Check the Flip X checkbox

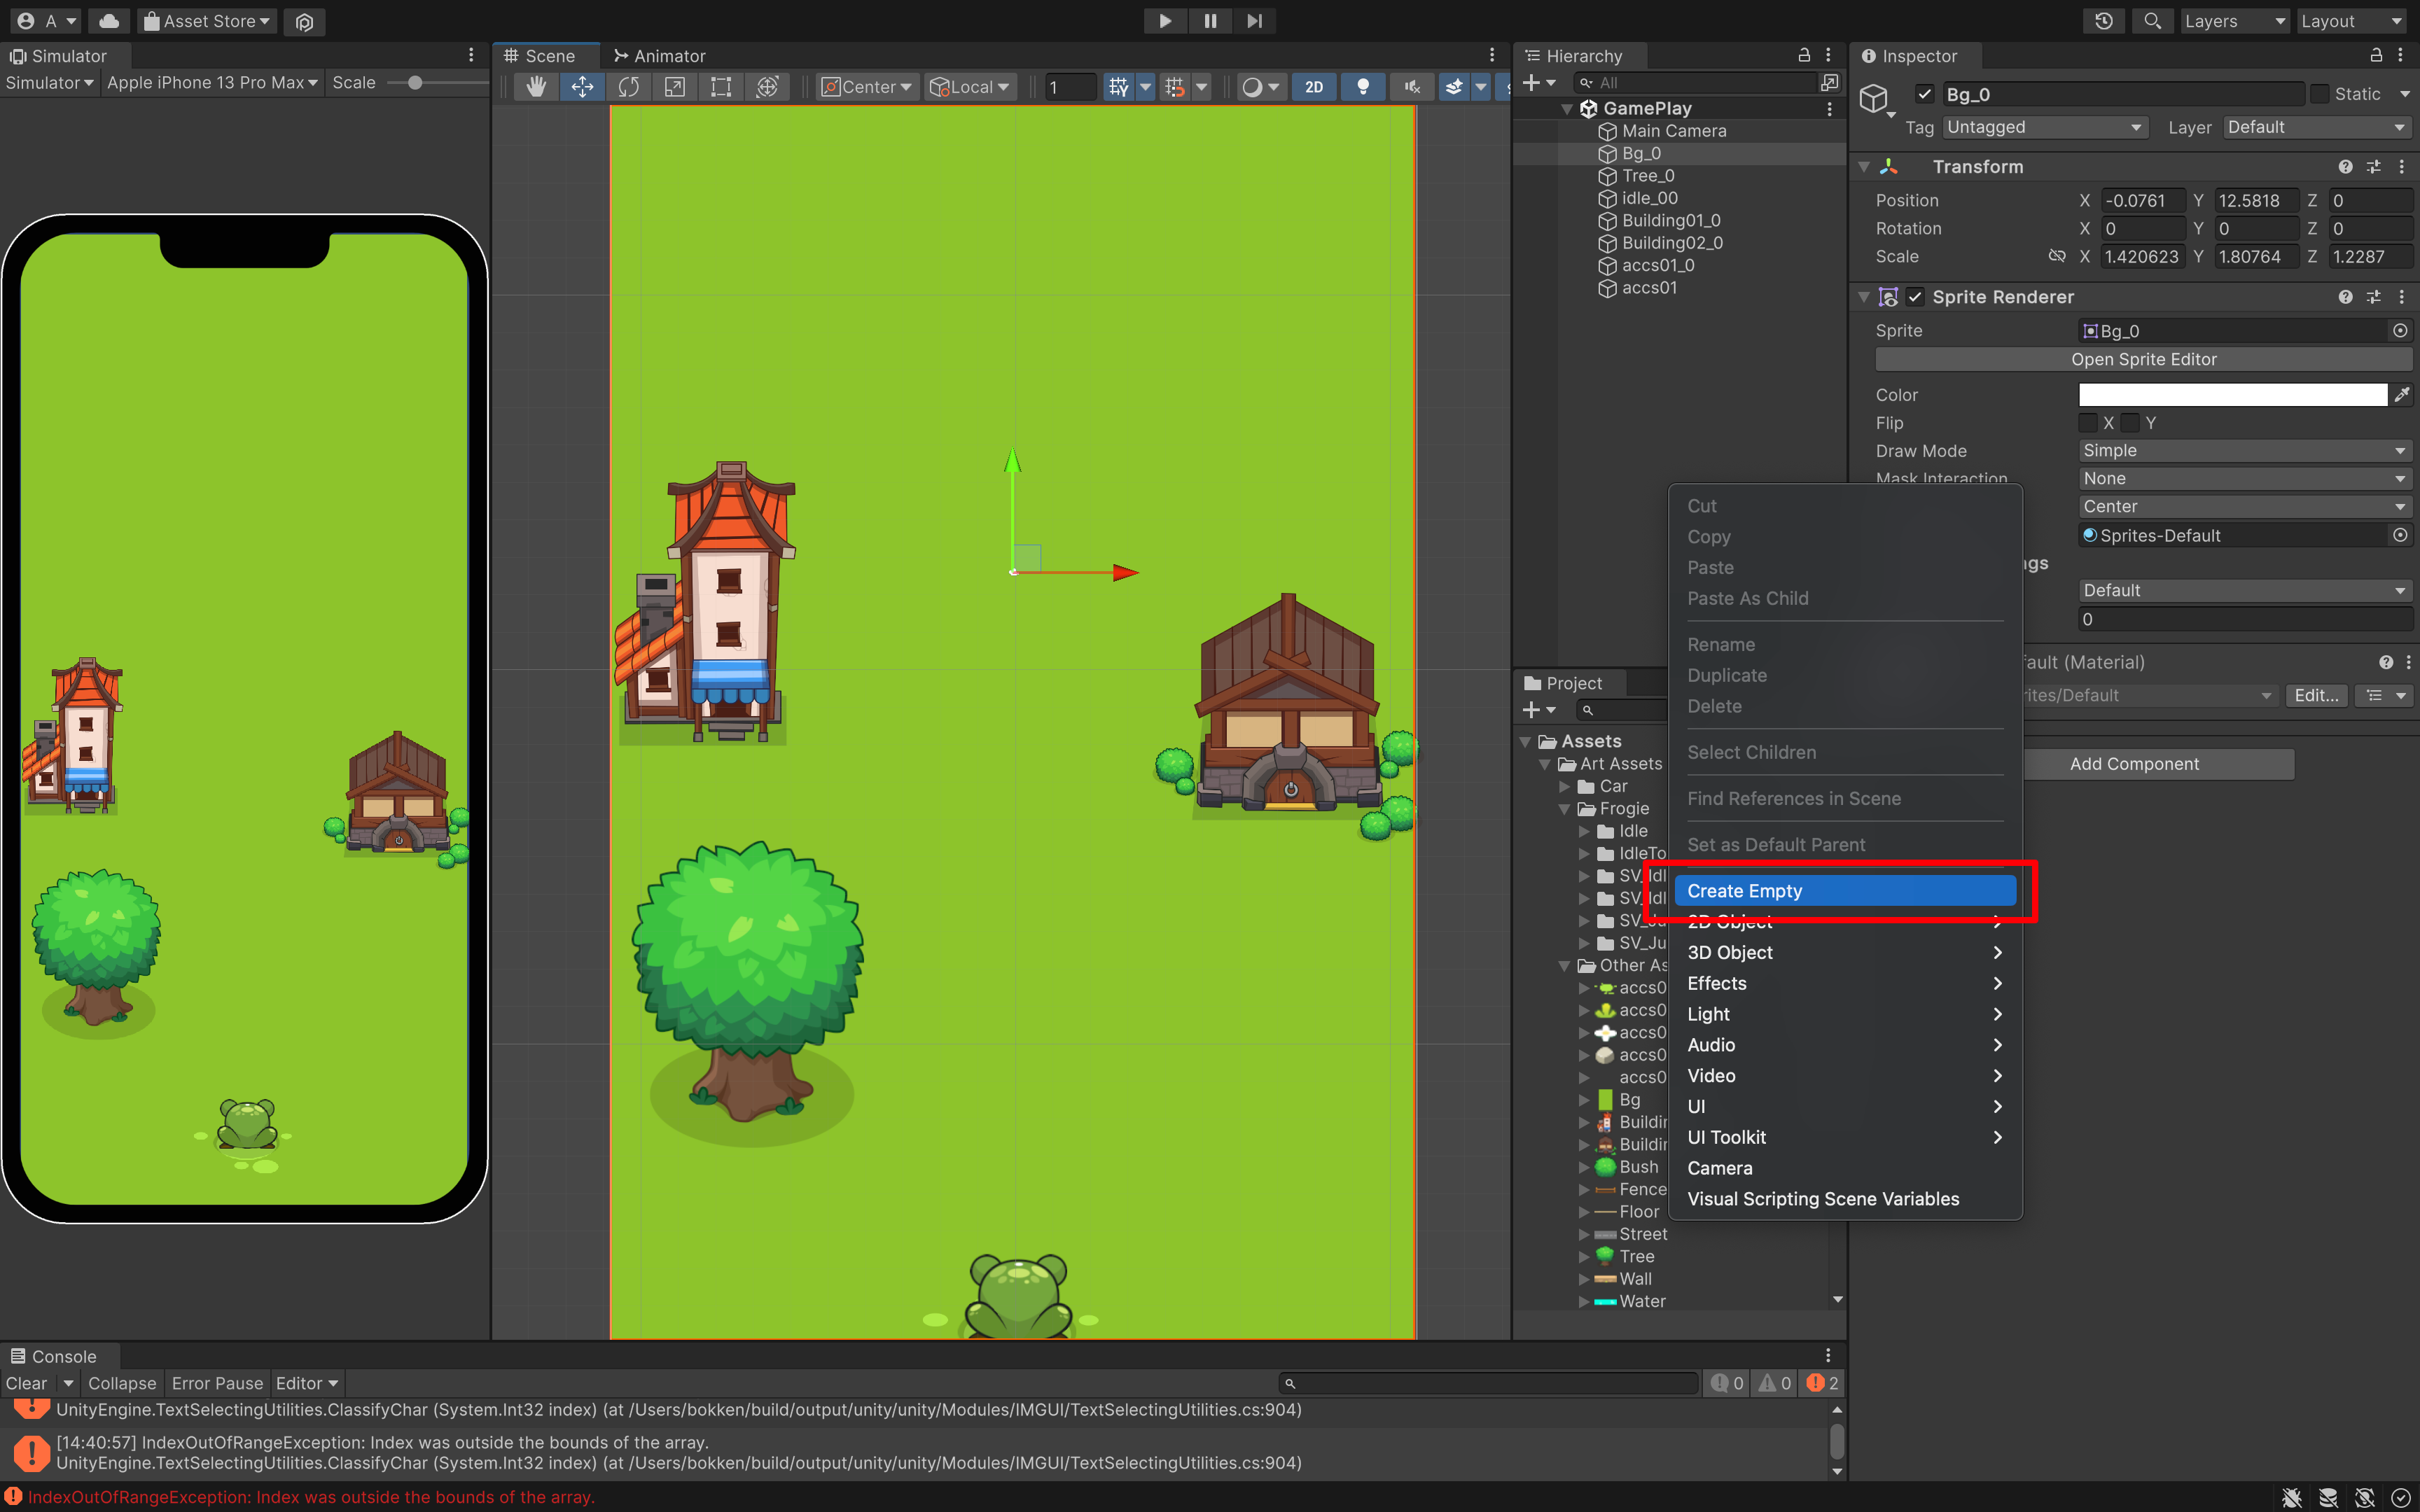coord(2087,423)
